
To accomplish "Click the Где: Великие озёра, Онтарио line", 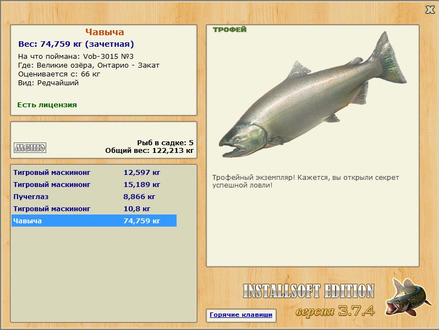I will tap(89, 65).
